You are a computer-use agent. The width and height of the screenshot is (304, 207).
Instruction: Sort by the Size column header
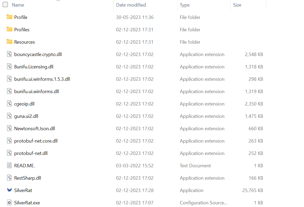pyautogui.click(x=237, y=5)
